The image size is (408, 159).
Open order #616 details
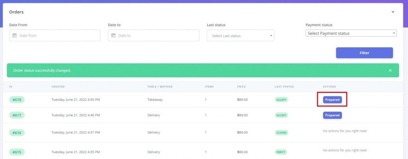click(x=17, y=132)
